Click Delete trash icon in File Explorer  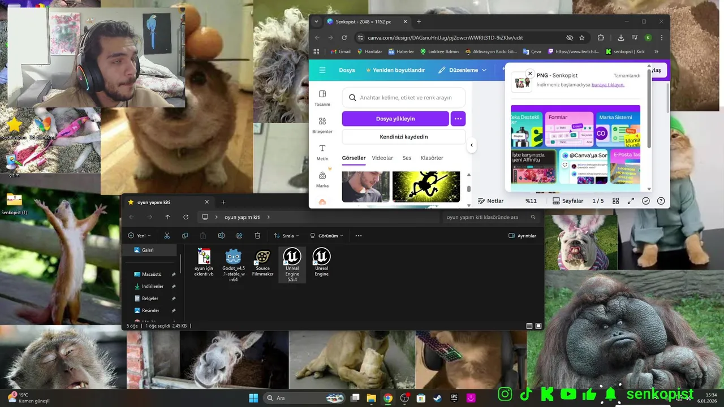[257, 236]
